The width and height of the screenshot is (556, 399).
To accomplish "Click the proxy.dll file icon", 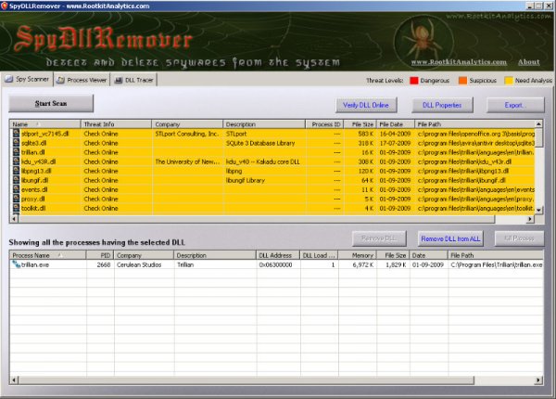I will point(17,199).
